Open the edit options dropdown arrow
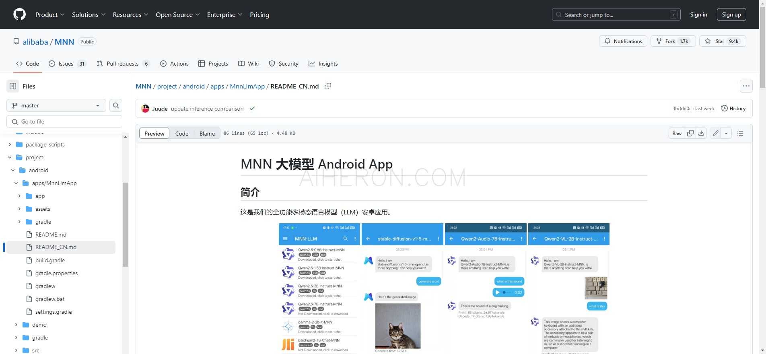The width and height of the screenshot is (766, 354). point(726,133)
